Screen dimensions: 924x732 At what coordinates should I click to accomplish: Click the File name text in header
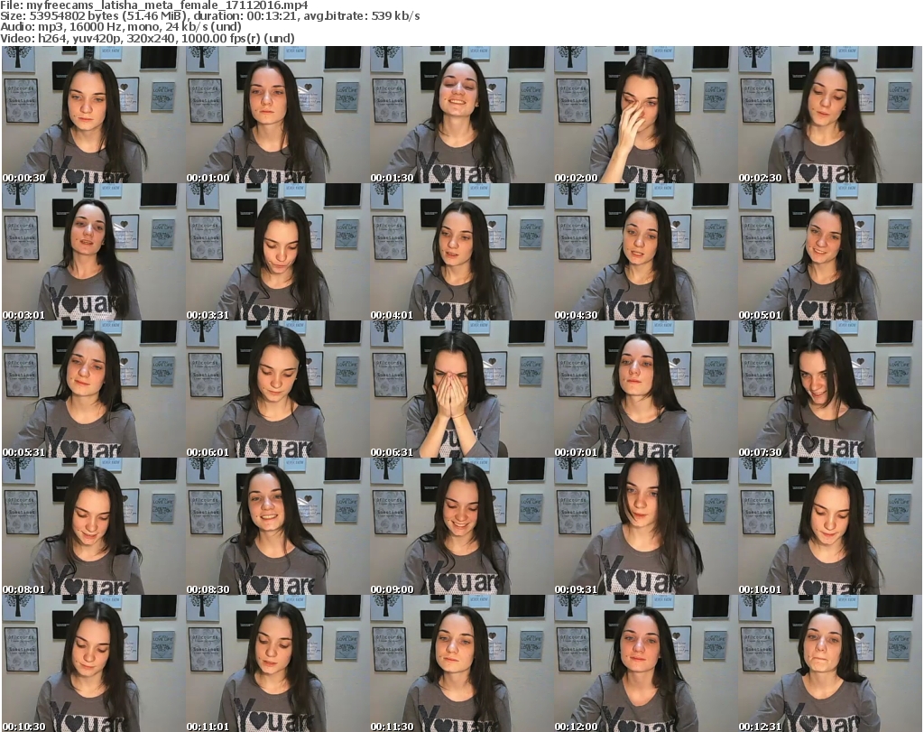click(x=154, y=5)
